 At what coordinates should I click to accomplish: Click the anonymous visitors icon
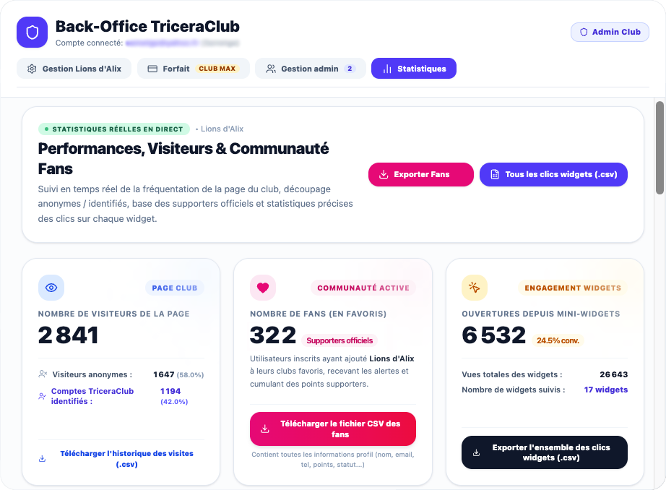pos(43,374)
